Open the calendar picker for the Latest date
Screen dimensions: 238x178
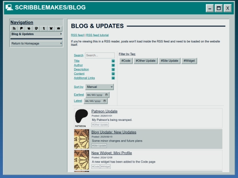click(104, 101)
